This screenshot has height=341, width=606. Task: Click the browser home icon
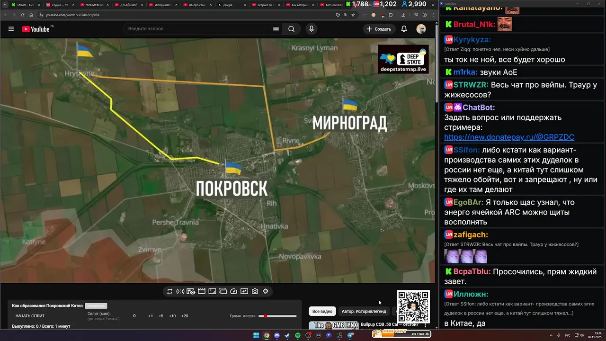(x=31, y=15)
